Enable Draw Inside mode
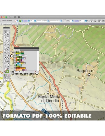 click(x=8, y=77)
